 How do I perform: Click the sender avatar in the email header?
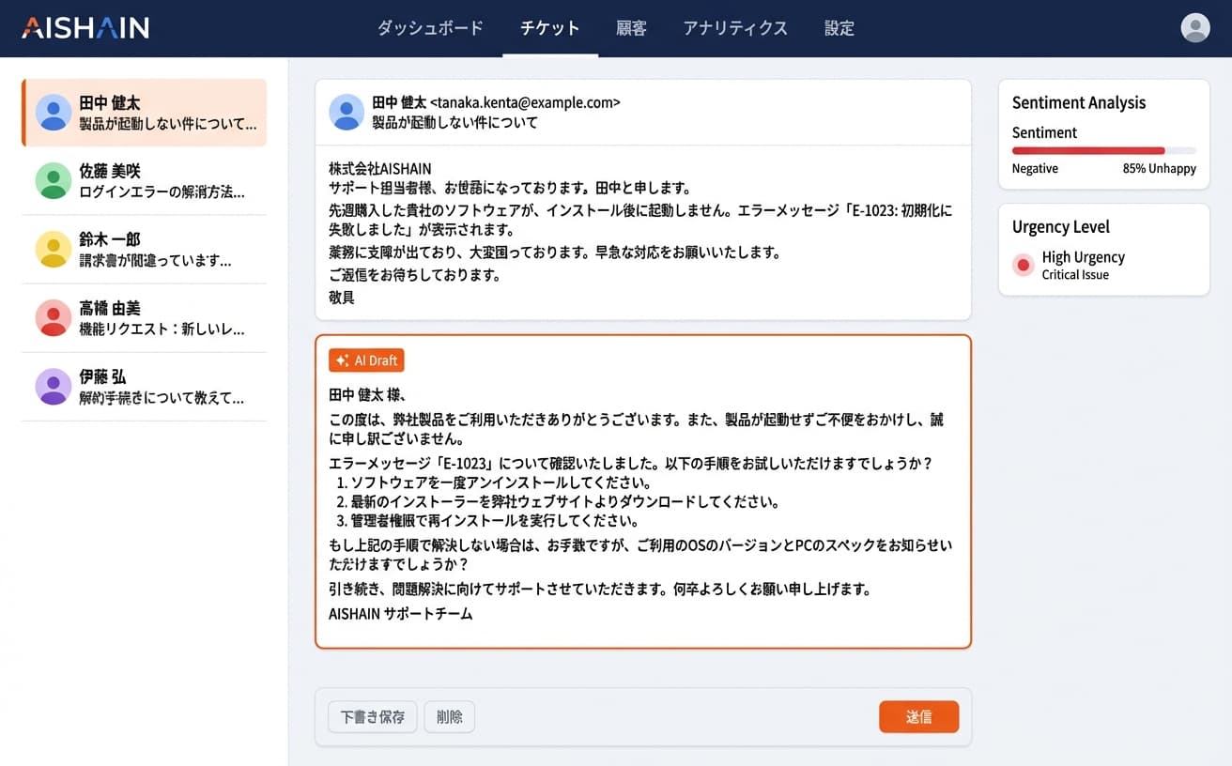coord(346,112)
